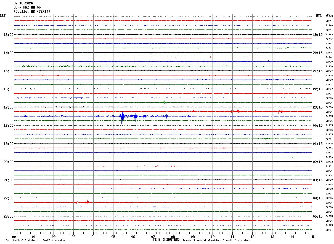Viewport: 334px width, 244px height.
Task: Select the 05:15 UTC time label
Action: coord(317,216)
